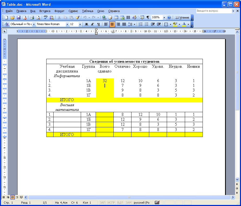Expand the font color dropdown arrow

[188, 24]
